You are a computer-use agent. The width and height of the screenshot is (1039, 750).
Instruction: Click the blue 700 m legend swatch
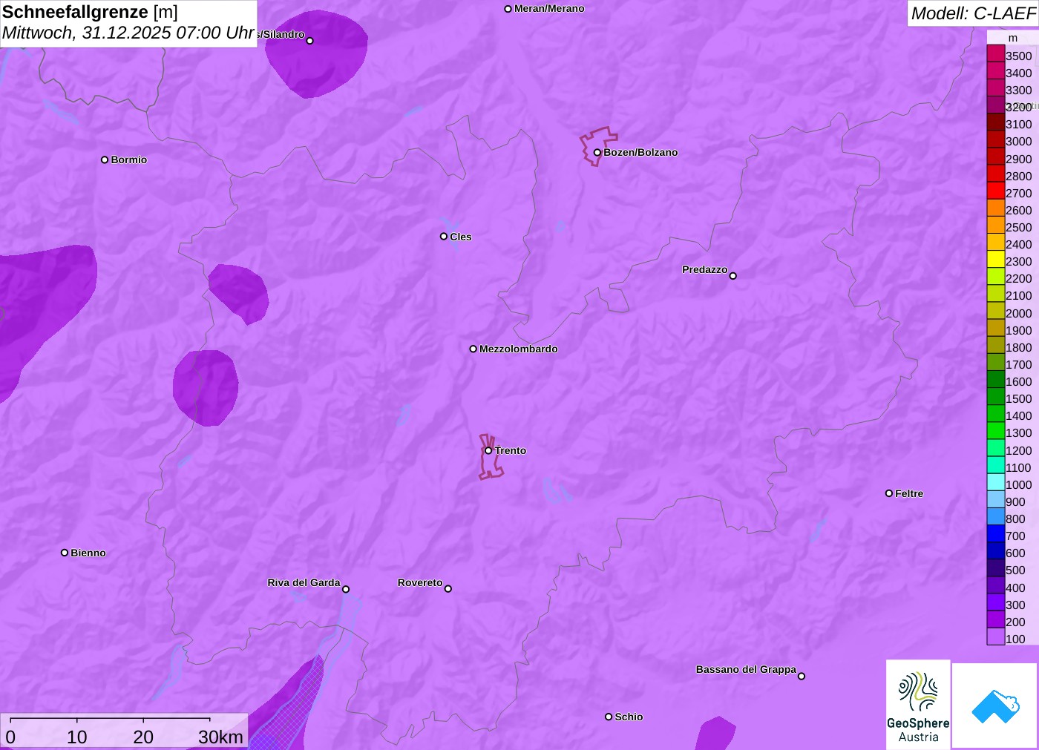coord(996,534)
